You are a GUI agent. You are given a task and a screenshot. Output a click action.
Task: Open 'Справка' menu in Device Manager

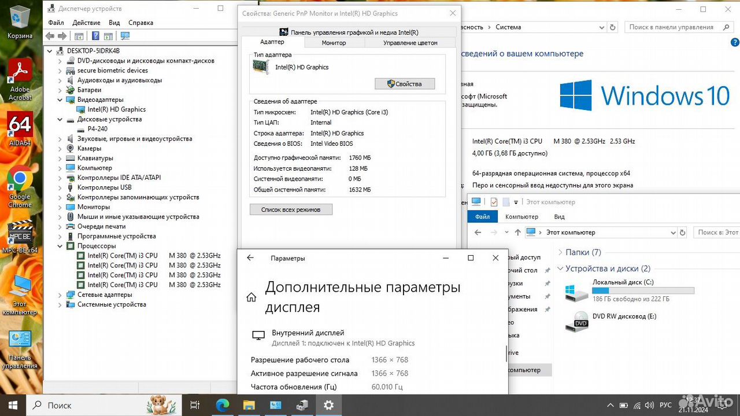[x=140, y=23]
